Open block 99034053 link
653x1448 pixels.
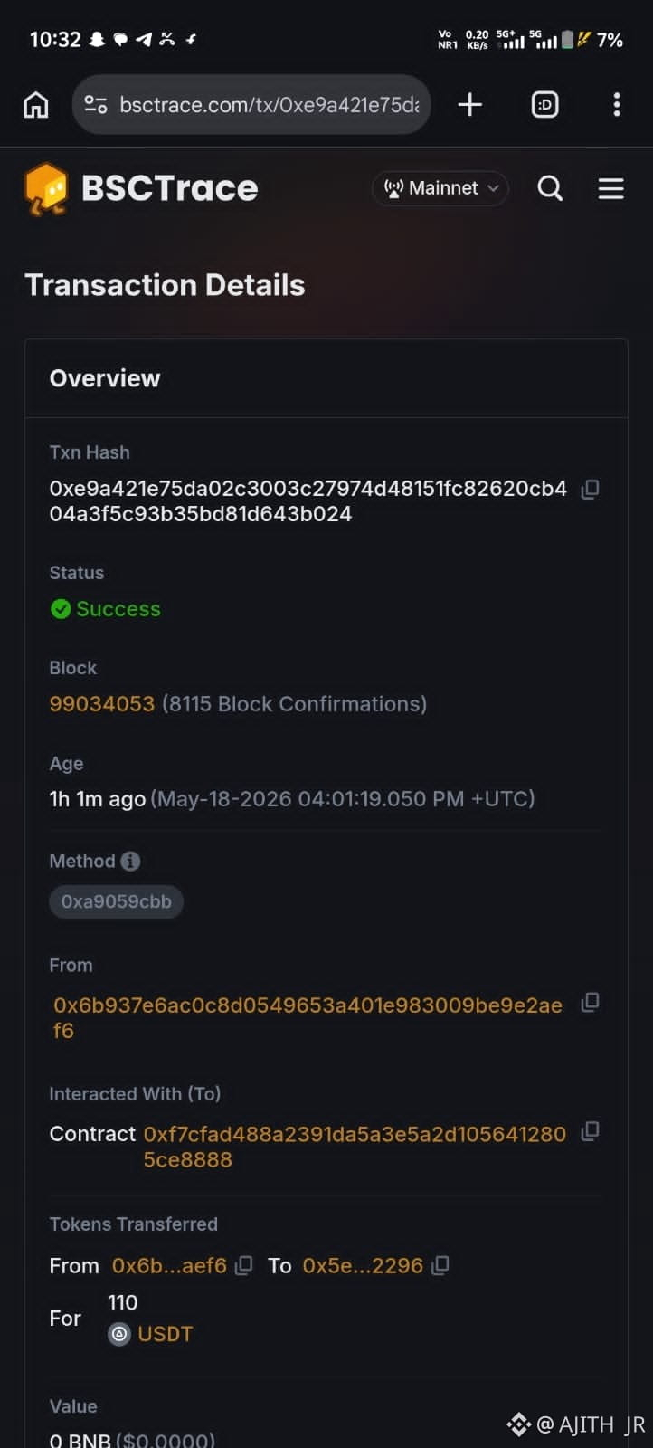[102, 704]
